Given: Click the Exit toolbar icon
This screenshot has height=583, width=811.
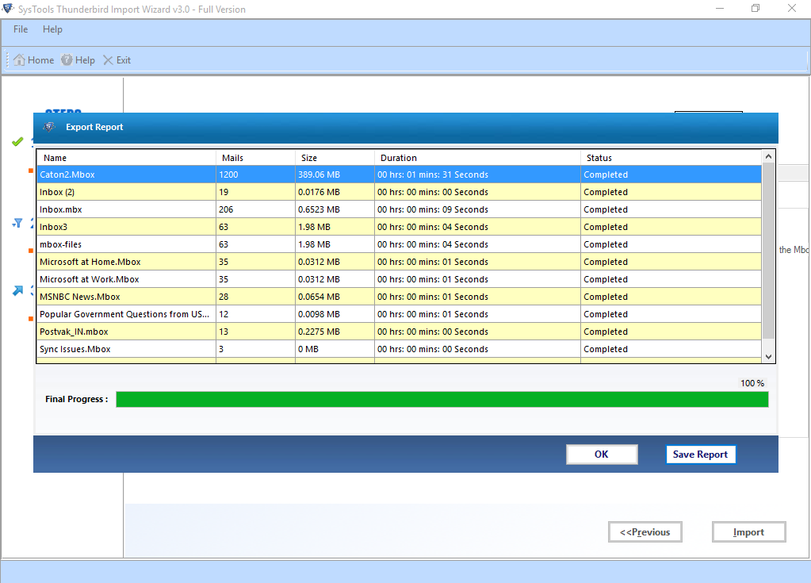Looking at the screenshot, I should point(108,60).
